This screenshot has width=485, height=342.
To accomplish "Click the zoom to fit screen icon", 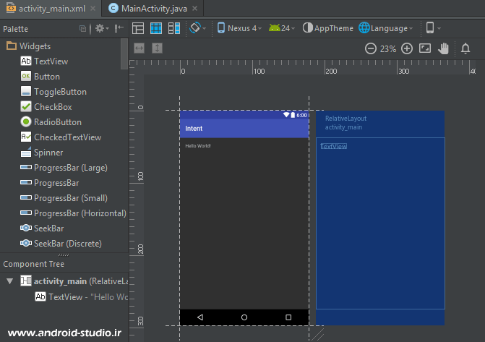I will 425,48.
